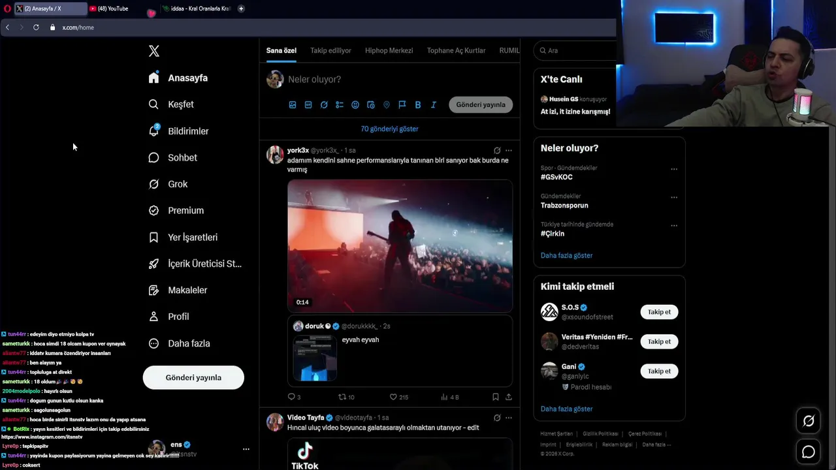Switch to Sana özel tab

pyautogui.click(x=281, y=50)
